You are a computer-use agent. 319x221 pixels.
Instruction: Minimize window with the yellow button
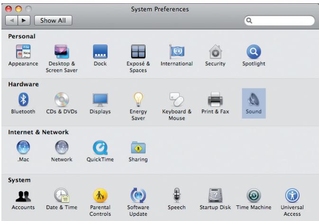[x=18, y=9]
